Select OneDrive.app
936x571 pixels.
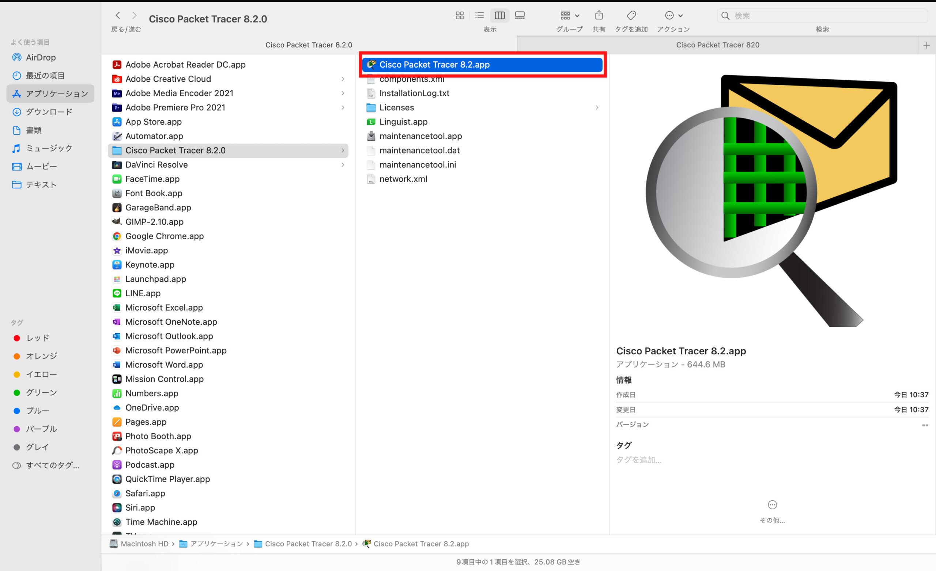228,408
